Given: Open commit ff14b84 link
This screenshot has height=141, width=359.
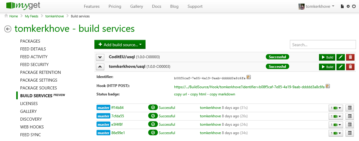Looking at the screenshot, I should pos(118,108).
